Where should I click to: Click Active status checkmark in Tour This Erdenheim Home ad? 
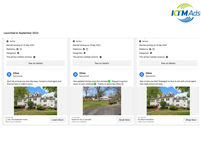click(x=8, y=41)
